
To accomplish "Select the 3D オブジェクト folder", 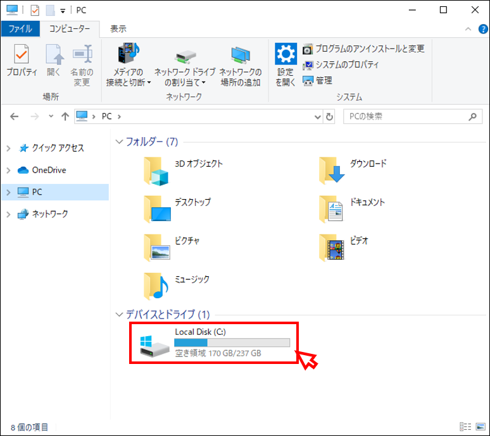I will click(183, 171).
